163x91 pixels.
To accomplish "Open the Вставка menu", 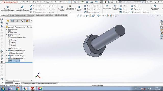I will 40,2.
